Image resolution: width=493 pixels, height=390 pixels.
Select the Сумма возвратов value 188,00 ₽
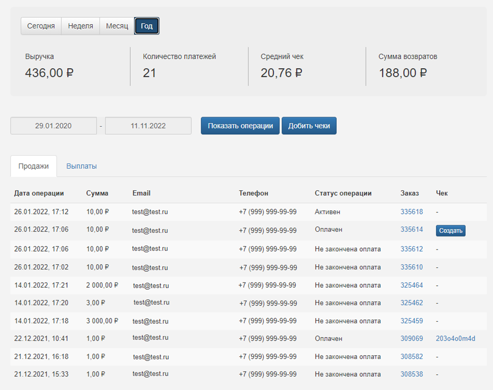(403, 73)
